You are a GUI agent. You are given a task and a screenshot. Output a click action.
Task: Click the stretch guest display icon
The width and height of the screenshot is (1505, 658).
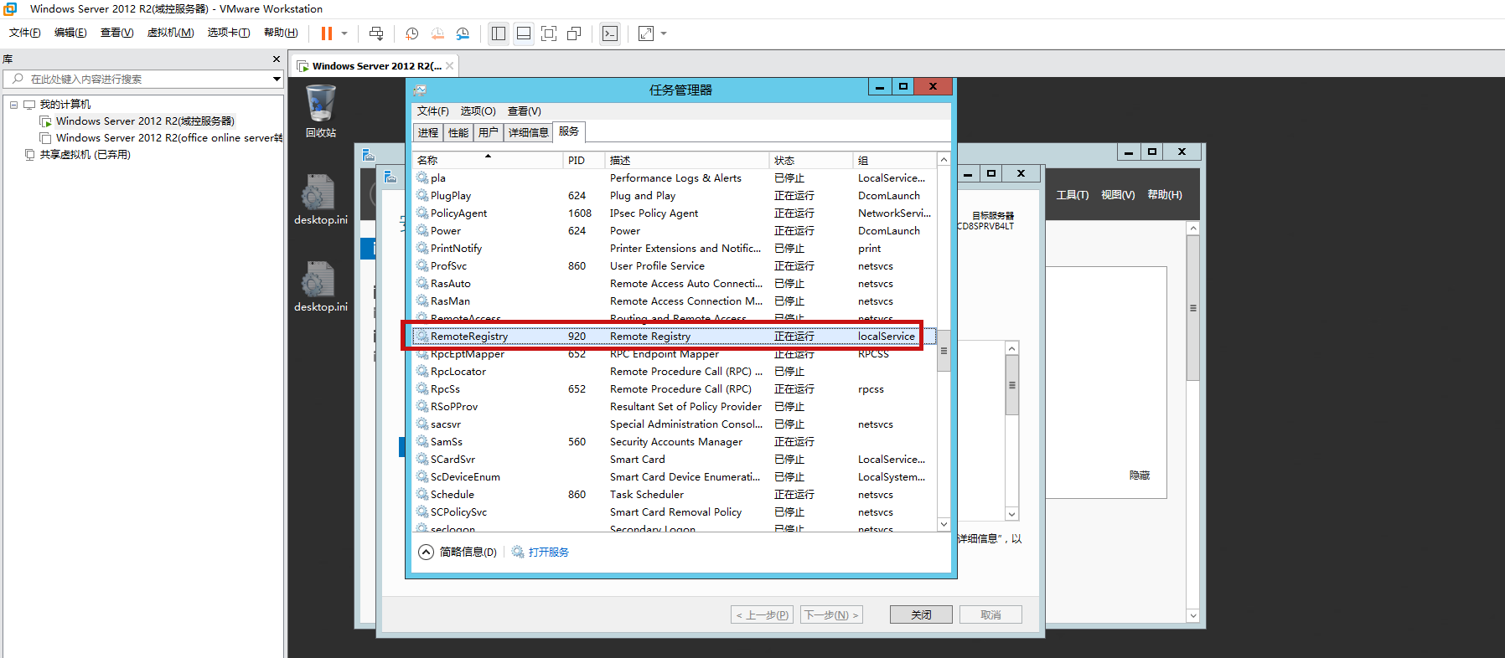tap(646, 33)
